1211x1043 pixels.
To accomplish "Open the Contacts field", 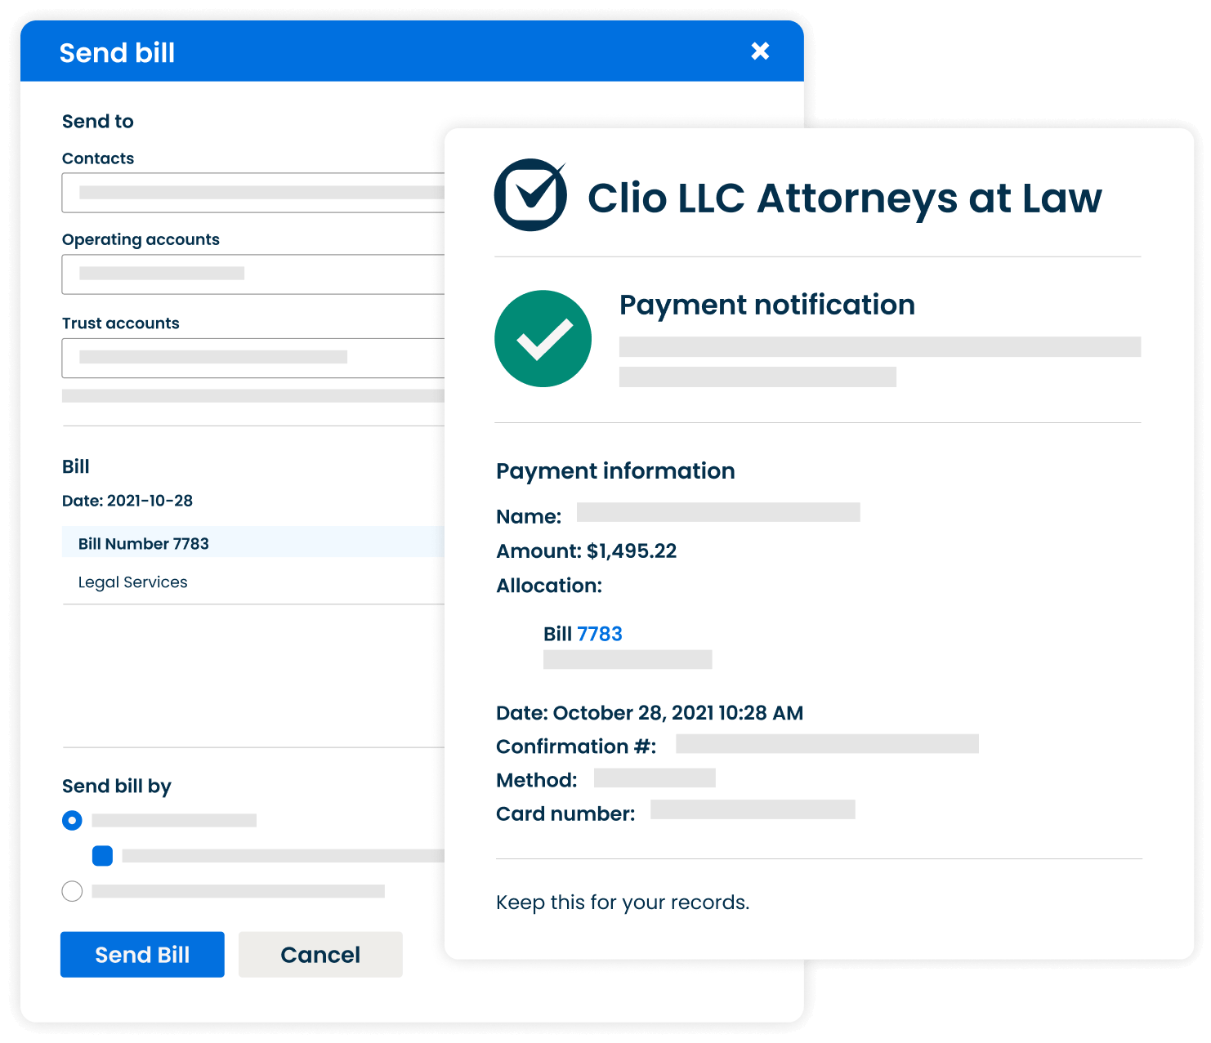I will (253, 193).
